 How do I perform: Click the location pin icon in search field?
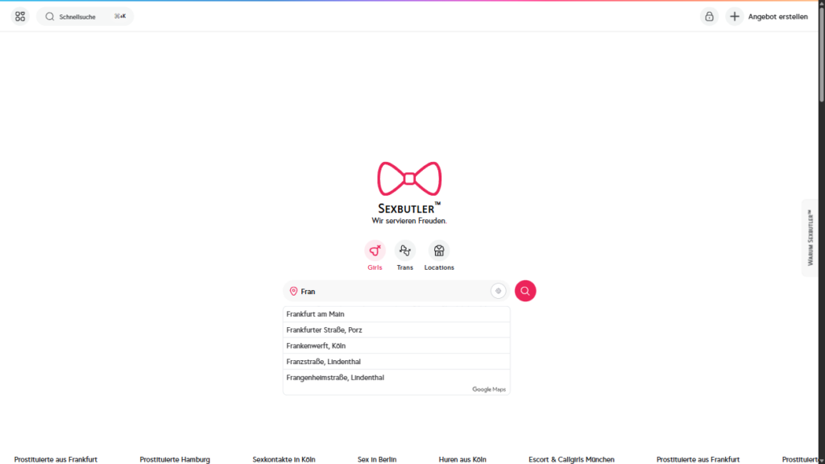tap(293, 292)
